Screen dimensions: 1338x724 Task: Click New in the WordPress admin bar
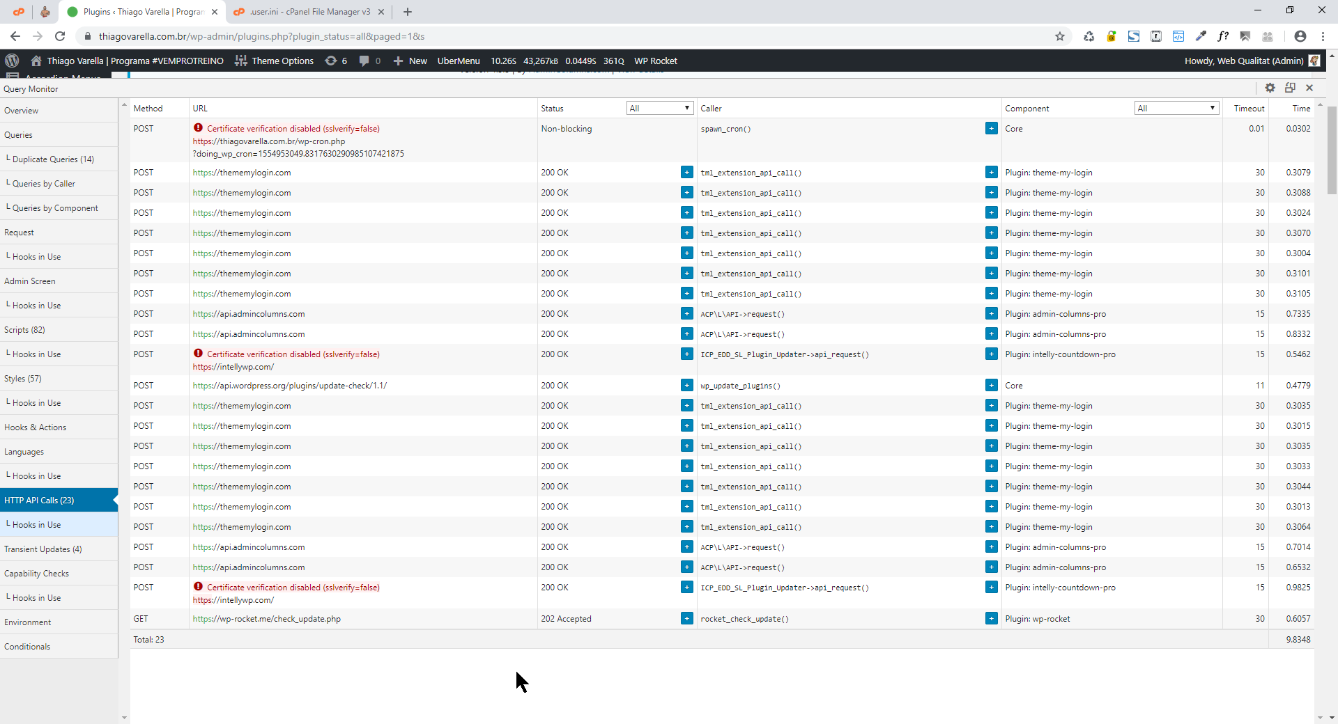click(x=410, y=61)
